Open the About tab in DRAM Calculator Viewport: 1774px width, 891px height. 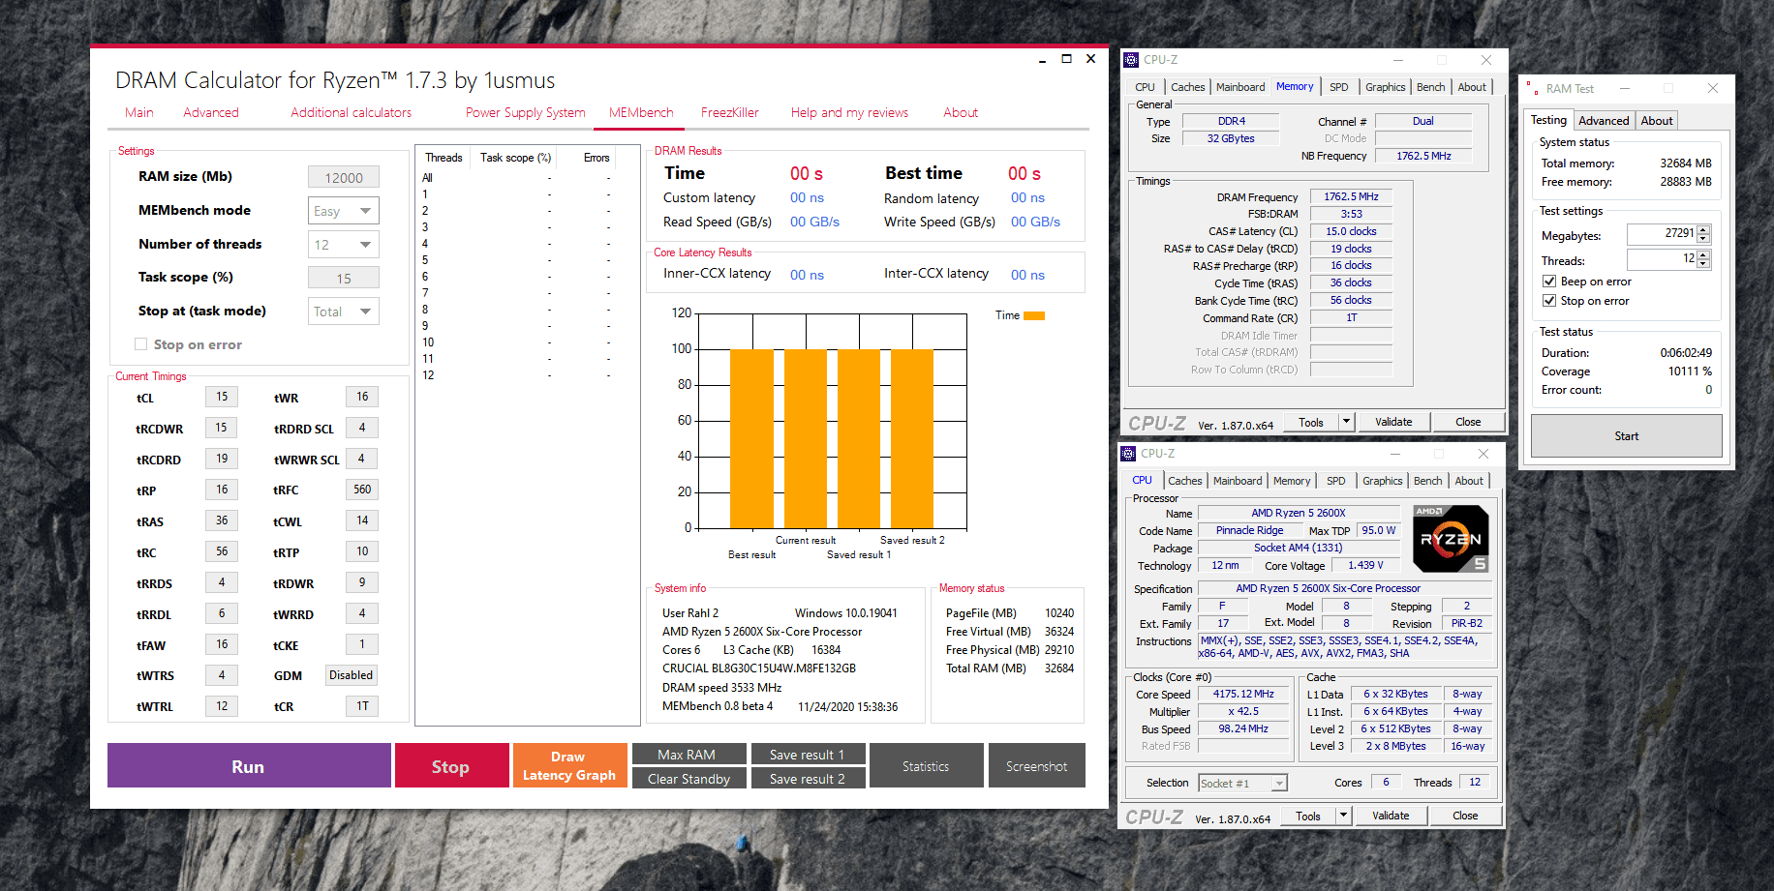[961, 112]
